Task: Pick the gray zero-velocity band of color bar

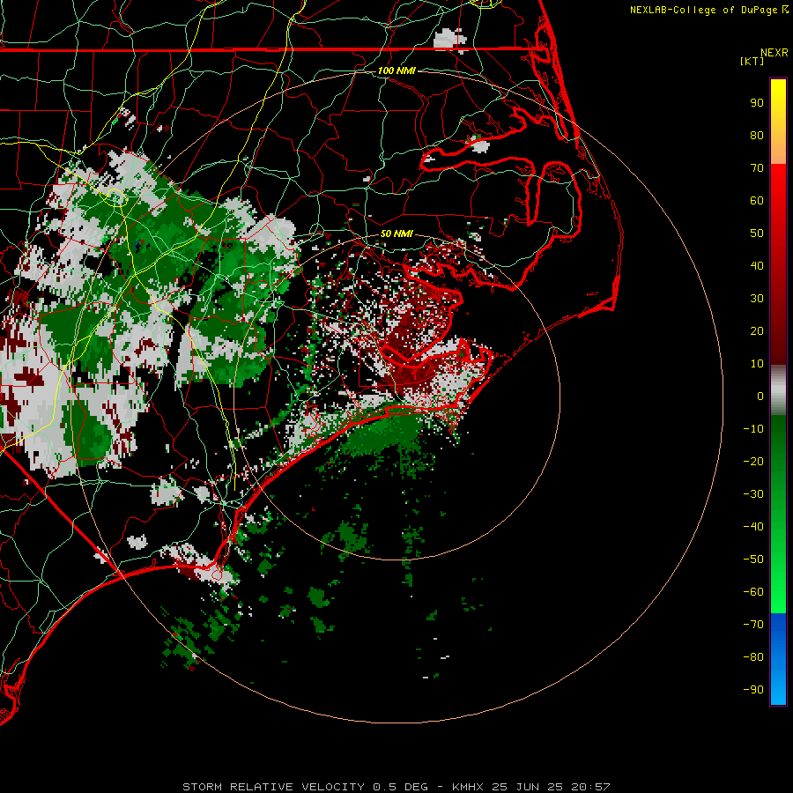Action: 778,390
